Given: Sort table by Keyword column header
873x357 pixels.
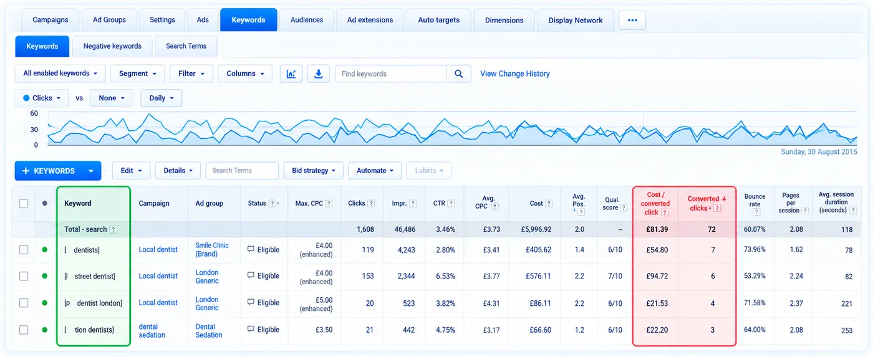Looking at the screenshot, I should [x=78, y=203].
